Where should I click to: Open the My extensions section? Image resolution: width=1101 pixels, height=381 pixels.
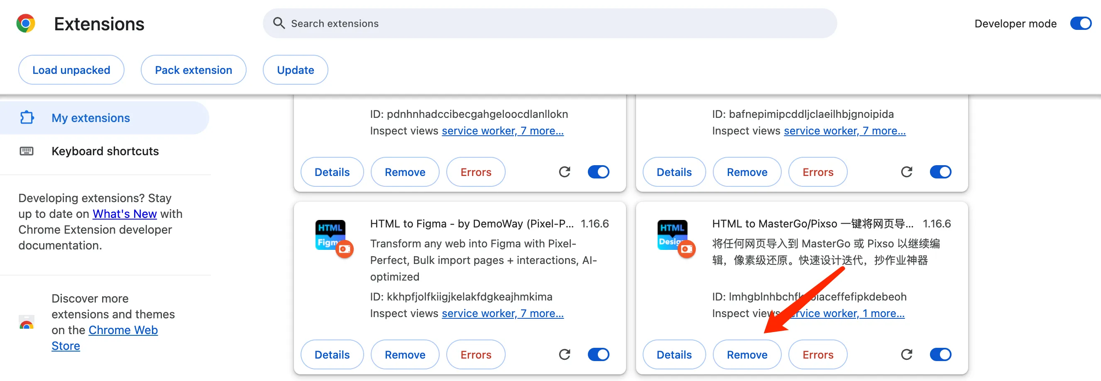point(104,117)
